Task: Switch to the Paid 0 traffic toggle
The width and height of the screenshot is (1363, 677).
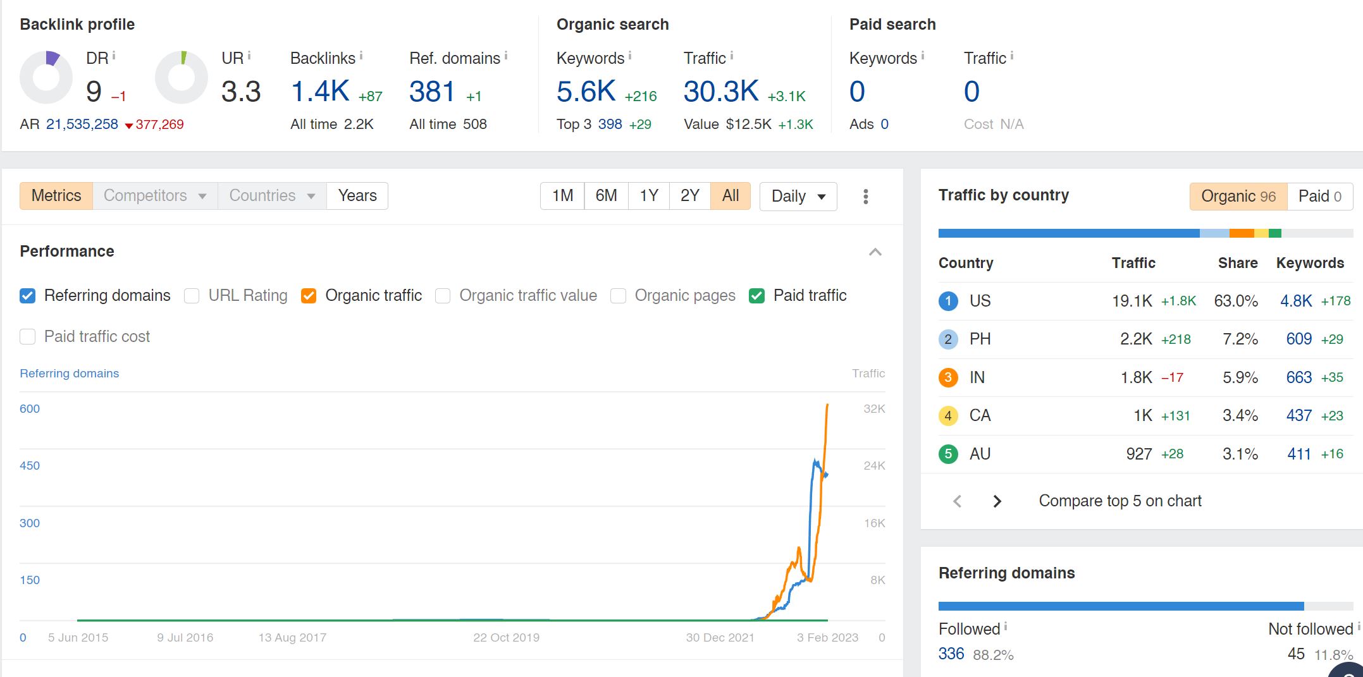Action: tap(1320, 197)
